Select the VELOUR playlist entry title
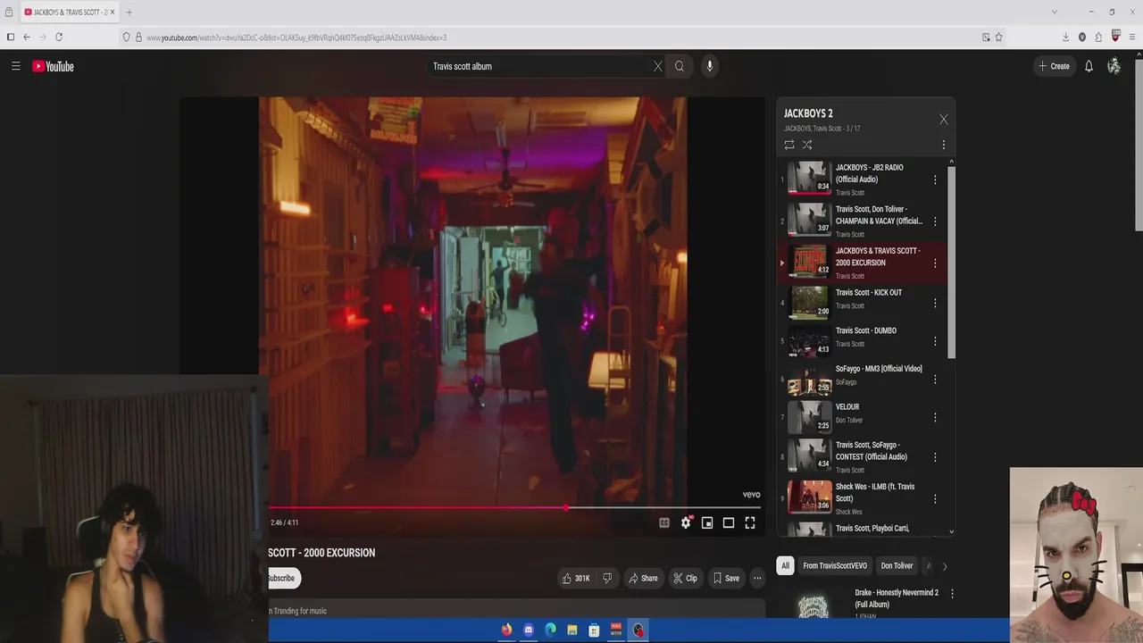 click(847, 407)
